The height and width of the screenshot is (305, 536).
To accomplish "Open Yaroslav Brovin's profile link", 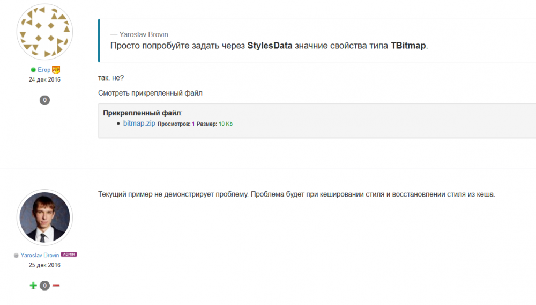I will pyautogui.click(x=40, y=256).
